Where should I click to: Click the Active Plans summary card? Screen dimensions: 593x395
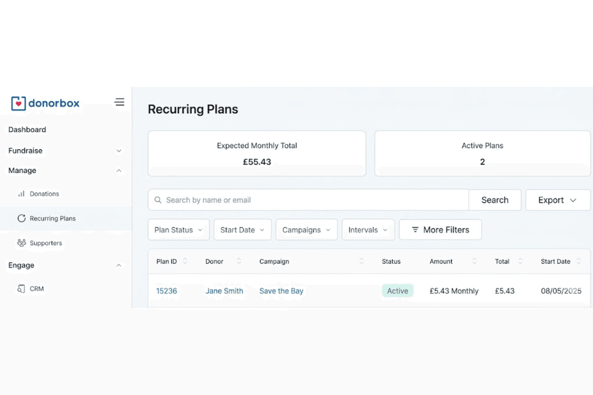pyautogui.click(x=482, y=153)
